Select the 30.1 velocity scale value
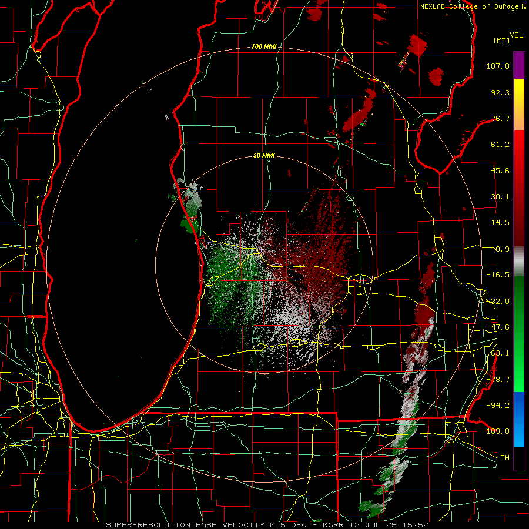Viewport: 529px width, 529px height. pyautogui.click(x=500, y=197)
